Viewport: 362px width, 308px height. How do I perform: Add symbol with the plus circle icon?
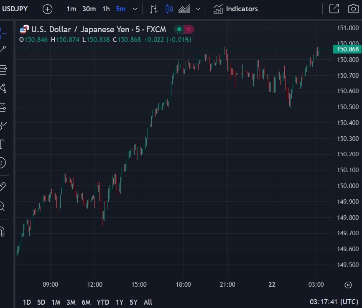coord(47,9)
